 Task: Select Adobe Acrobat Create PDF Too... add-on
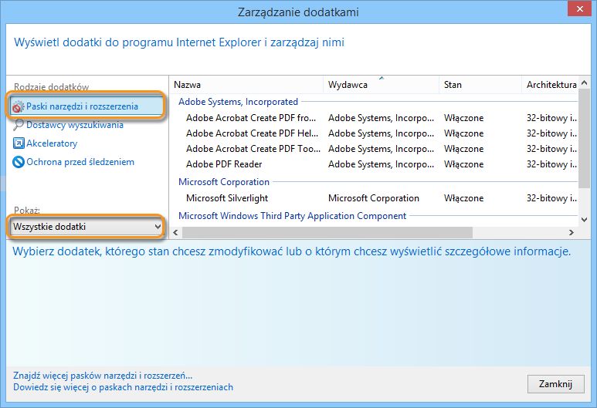click(253, 149)
